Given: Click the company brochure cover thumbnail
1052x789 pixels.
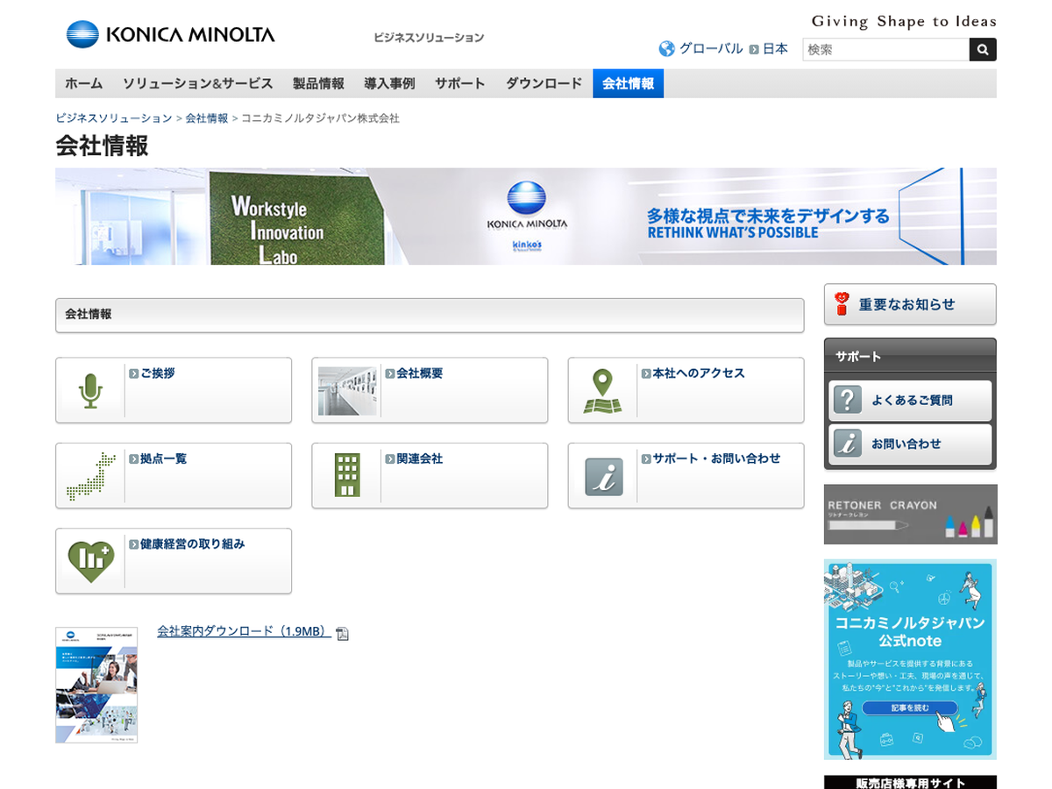Looking at the screenshot, I should (x=96, y=685).
